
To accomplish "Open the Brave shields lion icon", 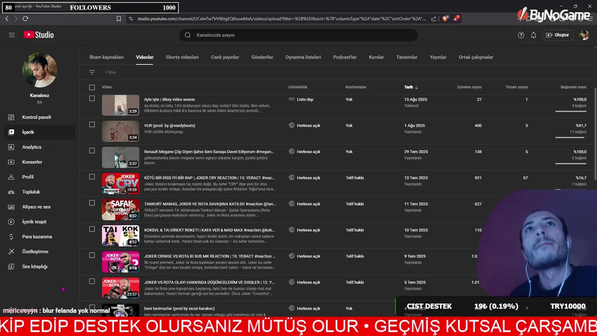I will pyautogui.click(x=445, y=19).
